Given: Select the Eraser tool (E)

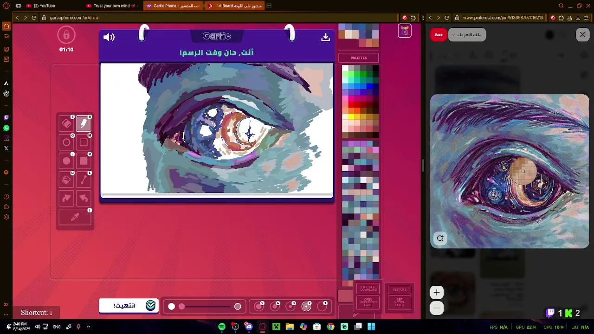Looking at the screenshot, I should click(66, 123).
